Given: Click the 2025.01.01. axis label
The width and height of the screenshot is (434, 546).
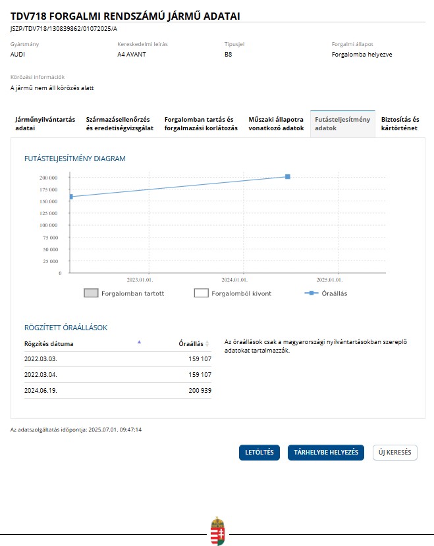Looking at the screenshot, I should [x=329, y=280].
